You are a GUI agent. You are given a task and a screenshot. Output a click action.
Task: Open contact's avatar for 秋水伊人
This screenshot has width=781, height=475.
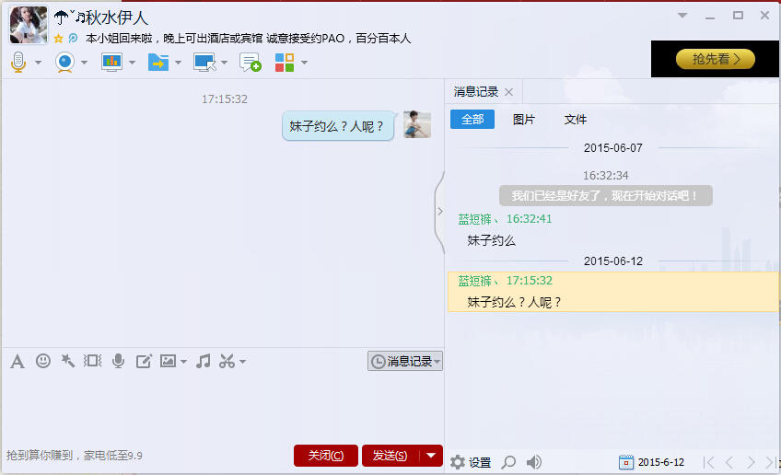click(29, 25)
